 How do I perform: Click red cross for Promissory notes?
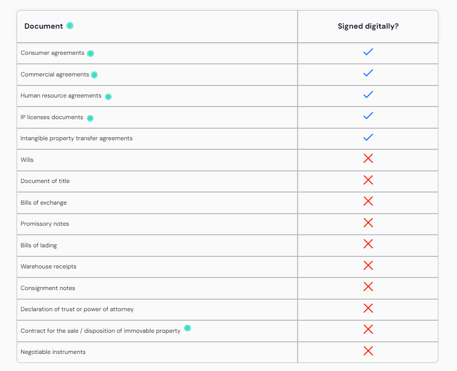click(x=368, y=223)
